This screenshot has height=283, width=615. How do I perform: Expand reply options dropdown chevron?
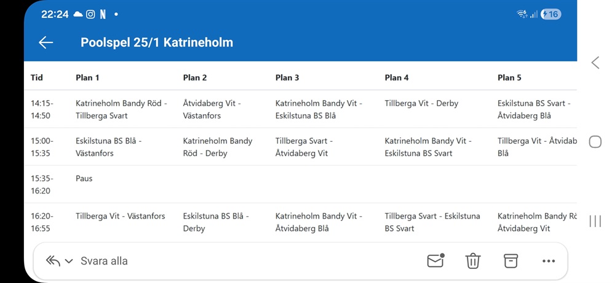point(69,261)
